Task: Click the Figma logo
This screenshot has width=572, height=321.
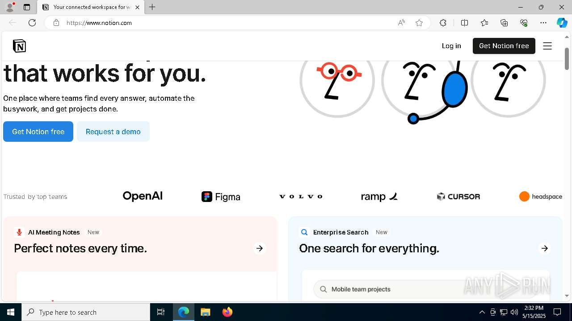Action: [221, 197]
